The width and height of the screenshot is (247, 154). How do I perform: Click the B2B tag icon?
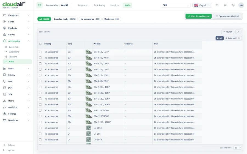[5, 81]
